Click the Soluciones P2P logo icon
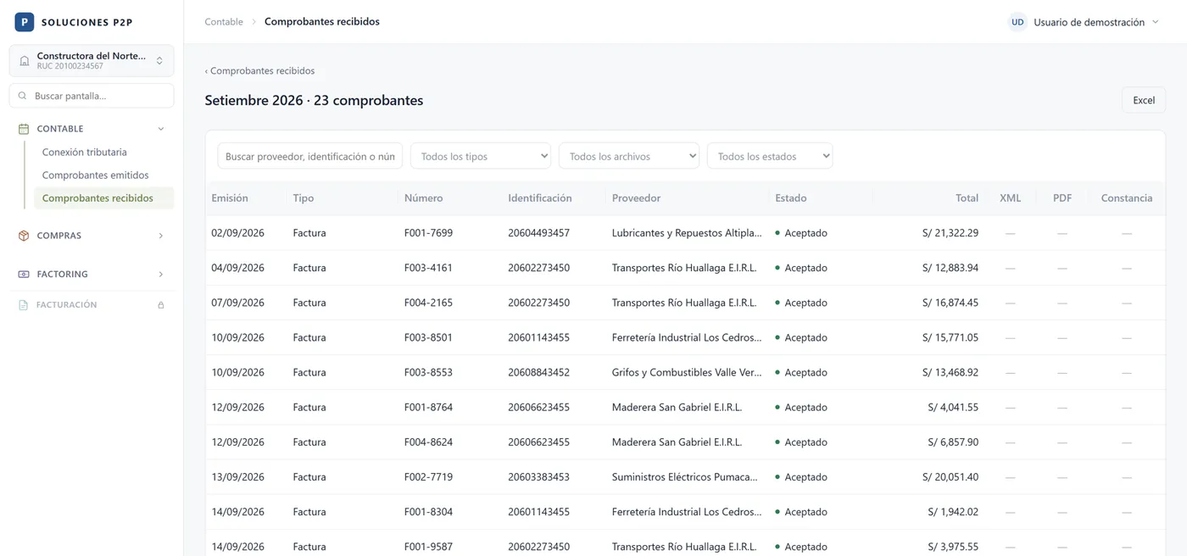 point(24,22)
